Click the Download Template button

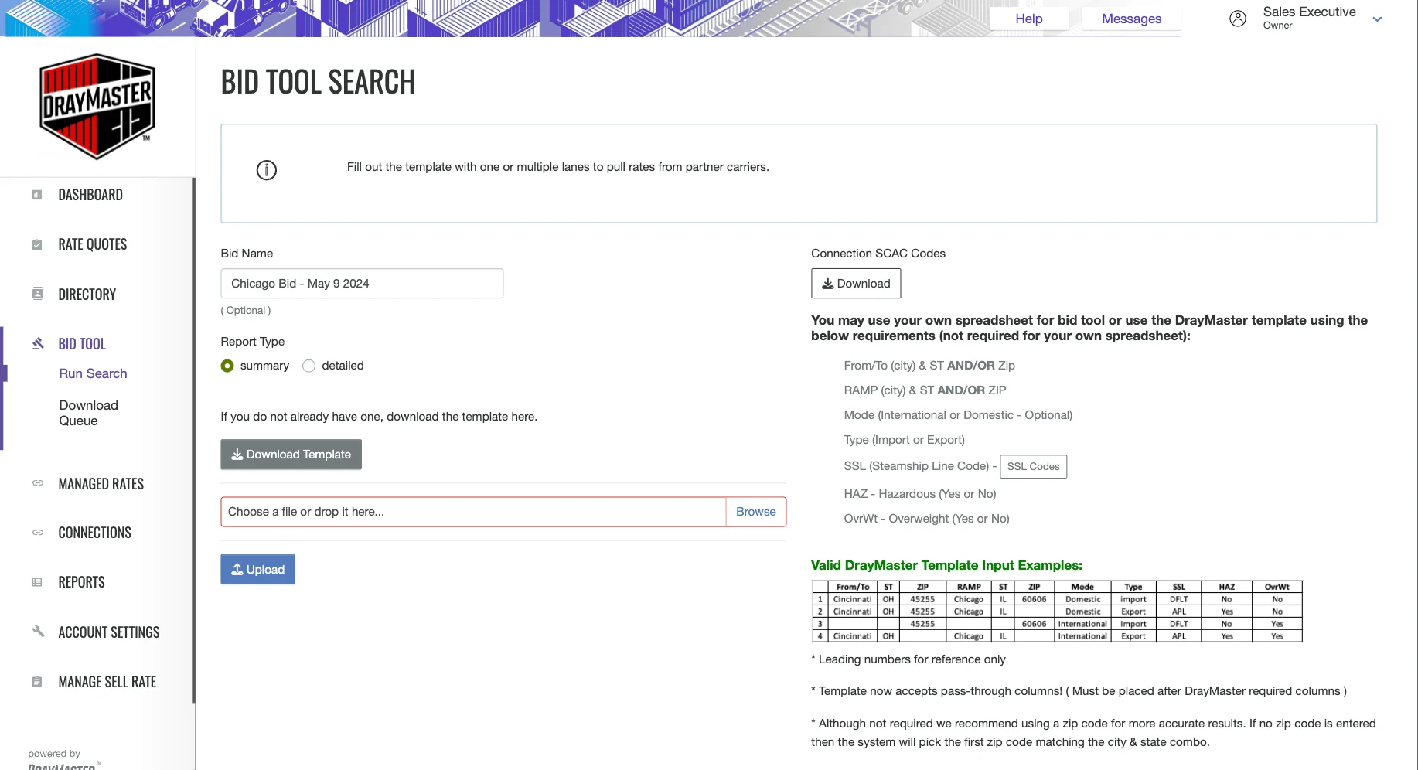[x=291, y=455]
